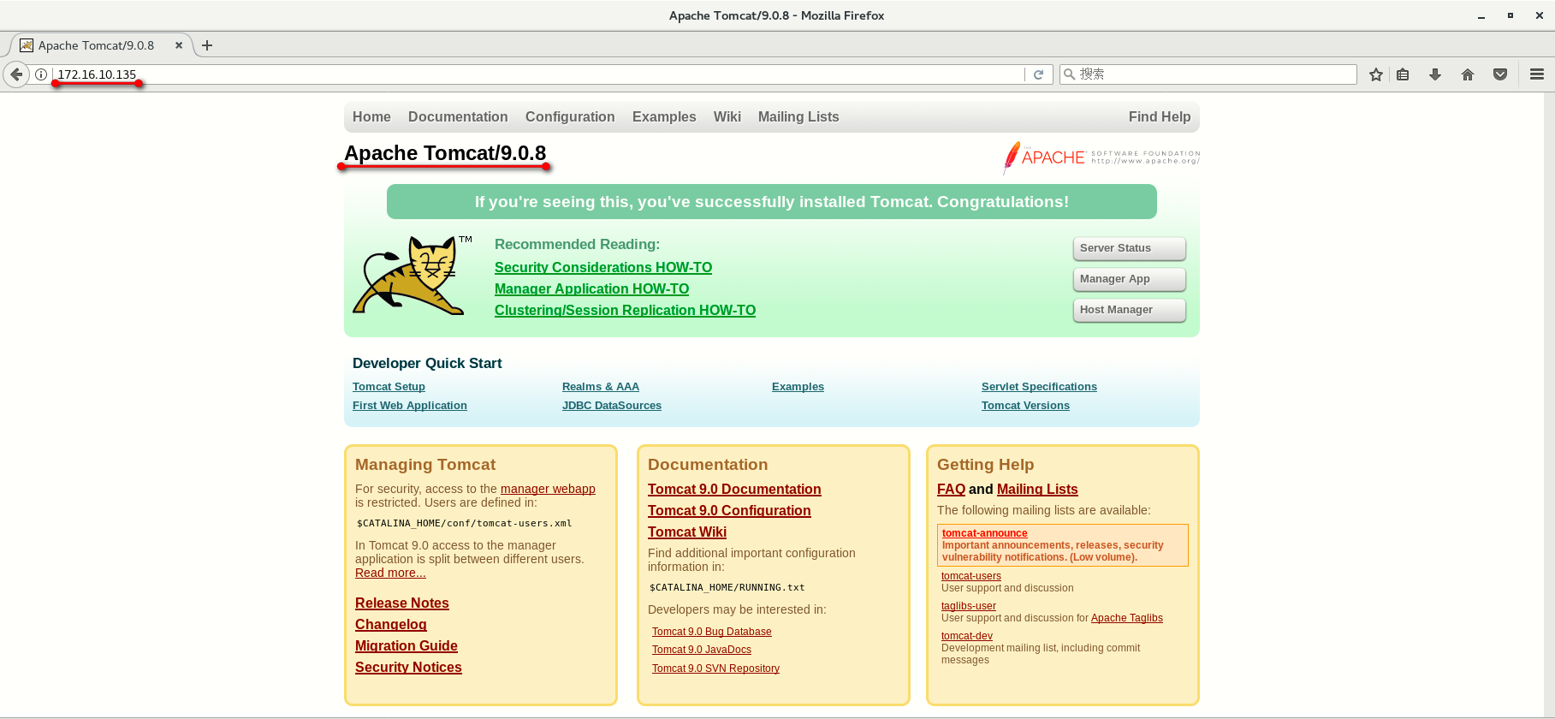Open JDBC DataSources link

(x=612, y=406)
